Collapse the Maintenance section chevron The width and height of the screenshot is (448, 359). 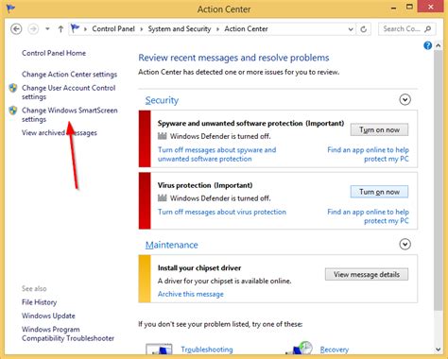pyautogui.click(x=405, y=244)
